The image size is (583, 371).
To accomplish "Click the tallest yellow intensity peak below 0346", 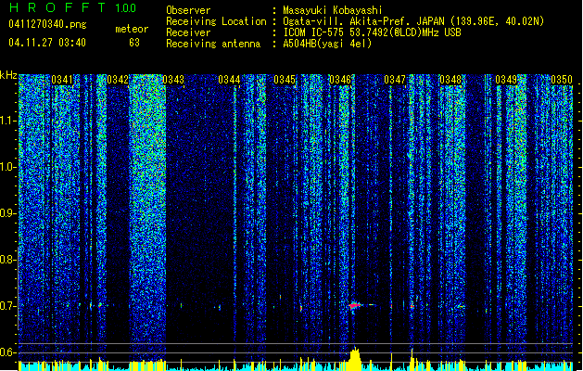I will pyautogui.click(x=355, y=359).
